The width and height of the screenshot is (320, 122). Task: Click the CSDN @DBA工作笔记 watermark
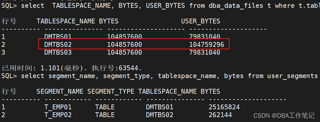click(284, 116)
